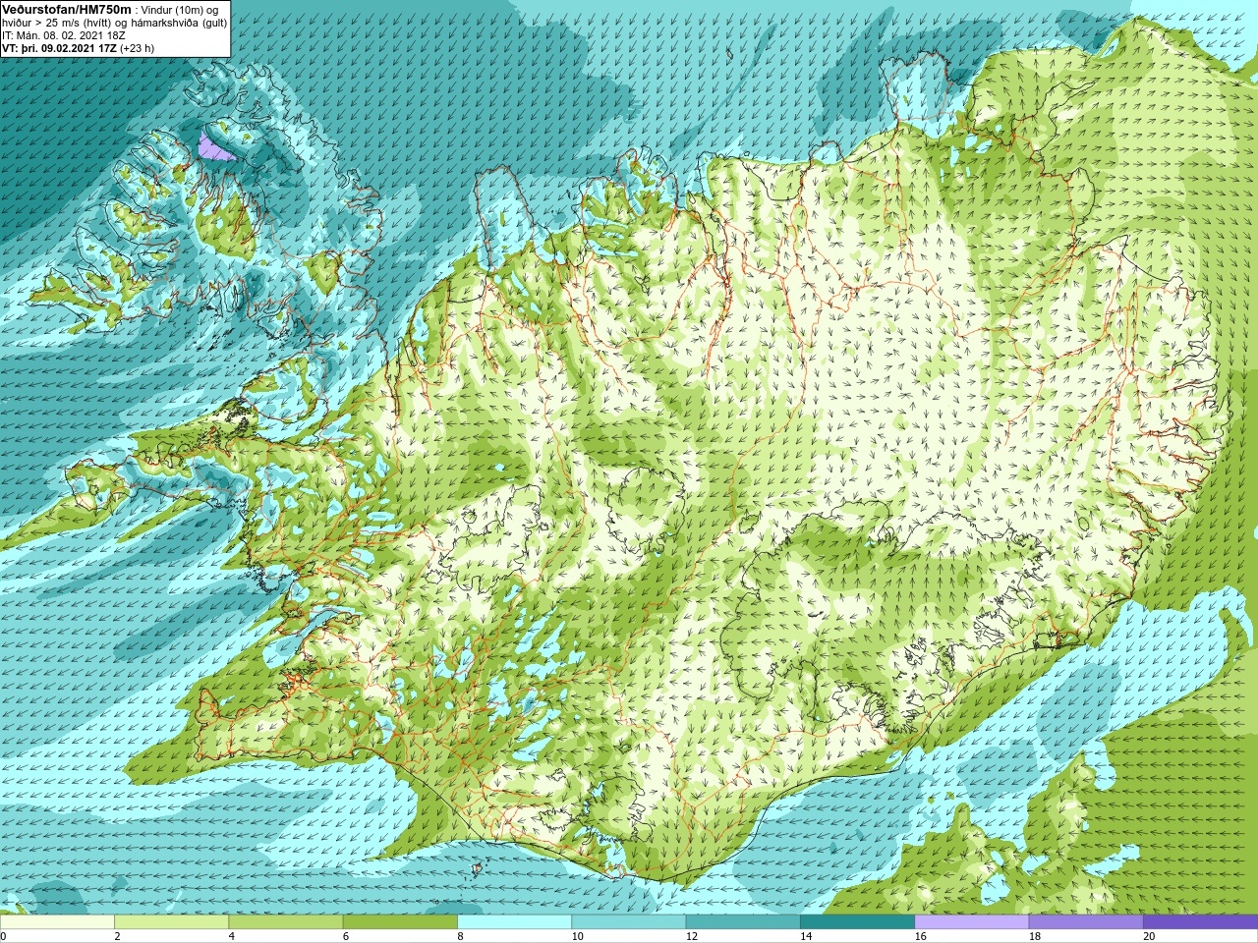
Task: Click the legend tick label '2'
Action: click(117, 936)
